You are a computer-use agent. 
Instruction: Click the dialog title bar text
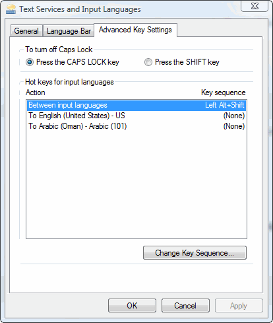80,9
